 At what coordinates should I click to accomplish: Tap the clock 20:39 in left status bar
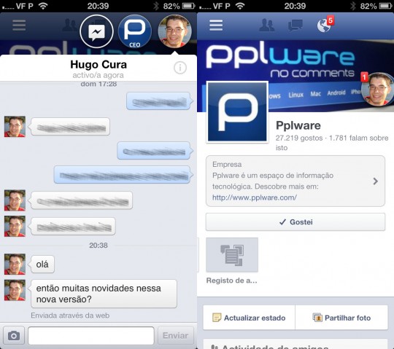click(98, 6)
